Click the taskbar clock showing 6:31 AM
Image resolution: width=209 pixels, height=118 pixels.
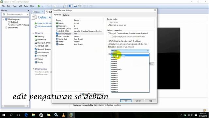coord(203,115)
